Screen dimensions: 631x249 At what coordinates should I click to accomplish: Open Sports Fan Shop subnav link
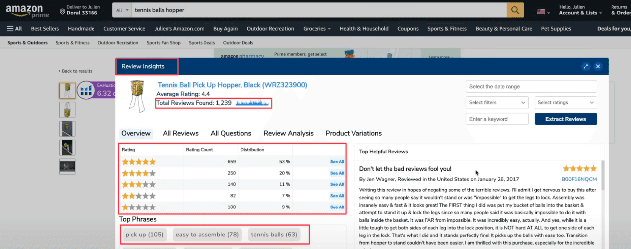tap(164, 43)
